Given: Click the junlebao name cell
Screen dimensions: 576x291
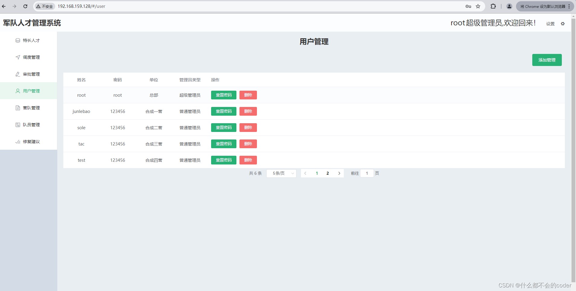Looking at the screenshot, I should [x=81, y=111].
